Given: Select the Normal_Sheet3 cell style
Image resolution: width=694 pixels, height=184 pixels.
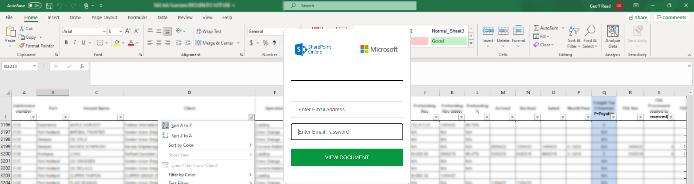Looking at the screenshot, I should coord(448,31).
